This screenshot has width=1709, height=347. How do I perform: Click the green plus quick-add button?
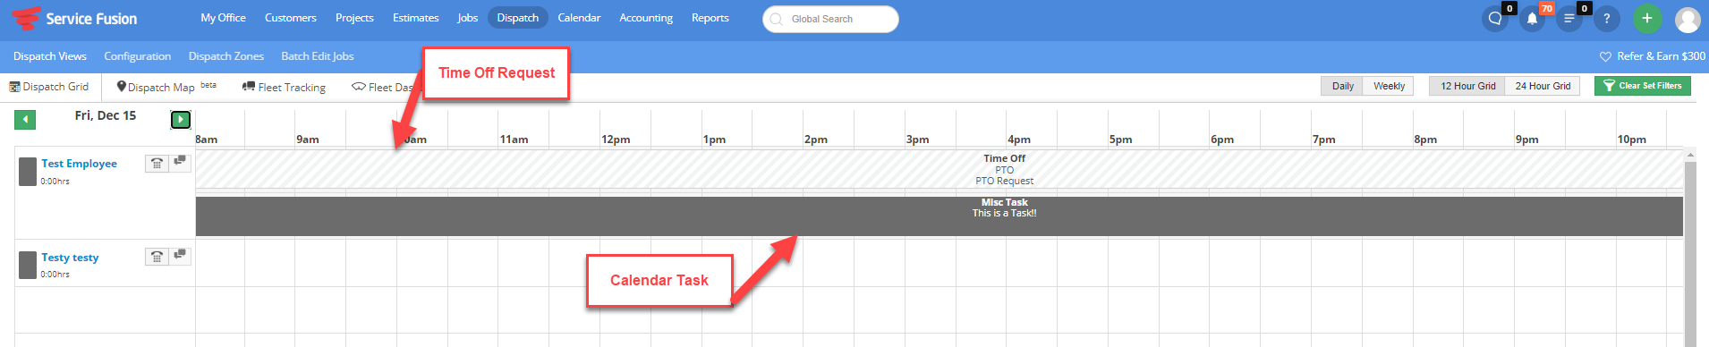coord(1647,19)
